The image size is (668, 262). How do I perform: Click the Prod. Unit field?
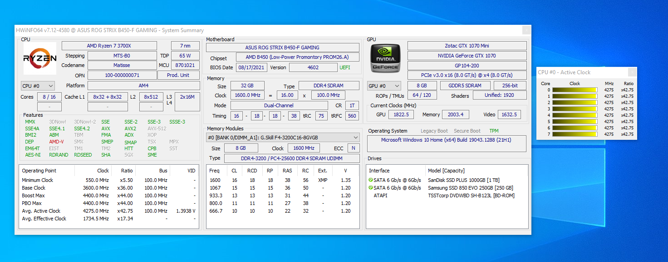[178, 75]
